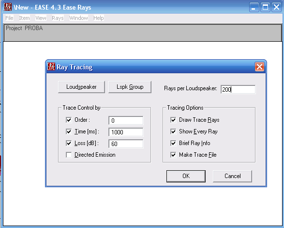Click the Loss [dB] value field
The width and height of the screenshot is (284, 228).
pyautogui.click(x=126, y=144)
